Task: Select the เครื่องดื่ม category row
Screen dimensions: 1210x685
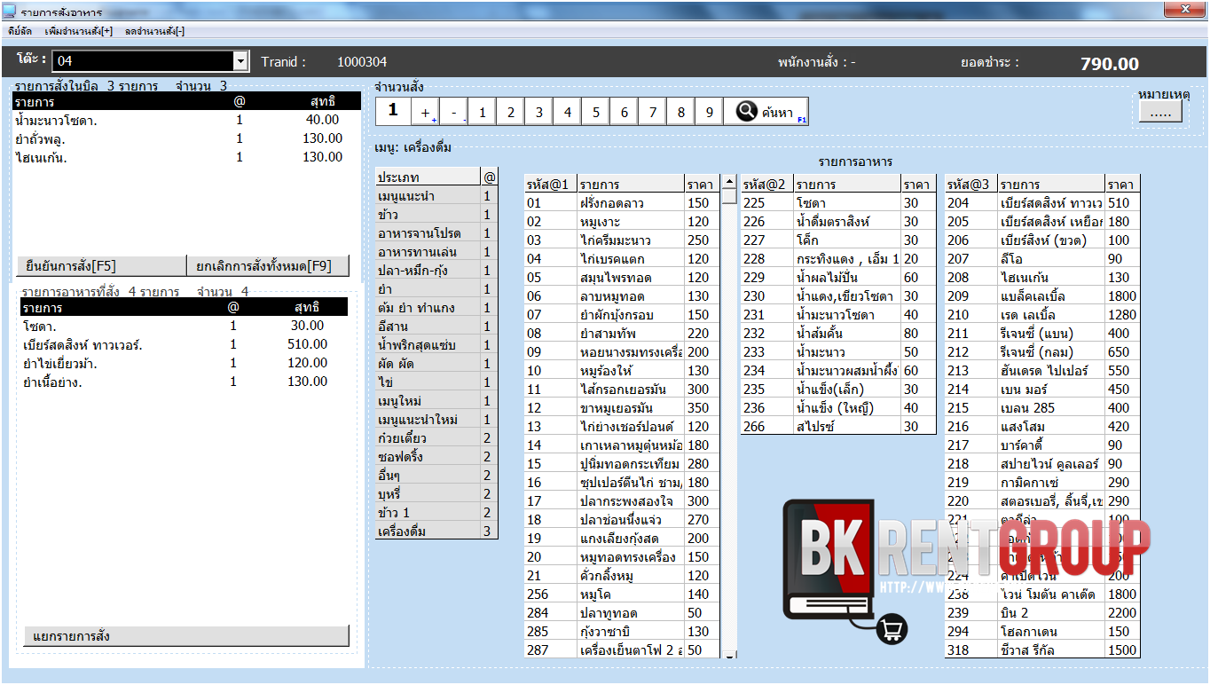Action: pyautogui.click(x=428, y=531)
